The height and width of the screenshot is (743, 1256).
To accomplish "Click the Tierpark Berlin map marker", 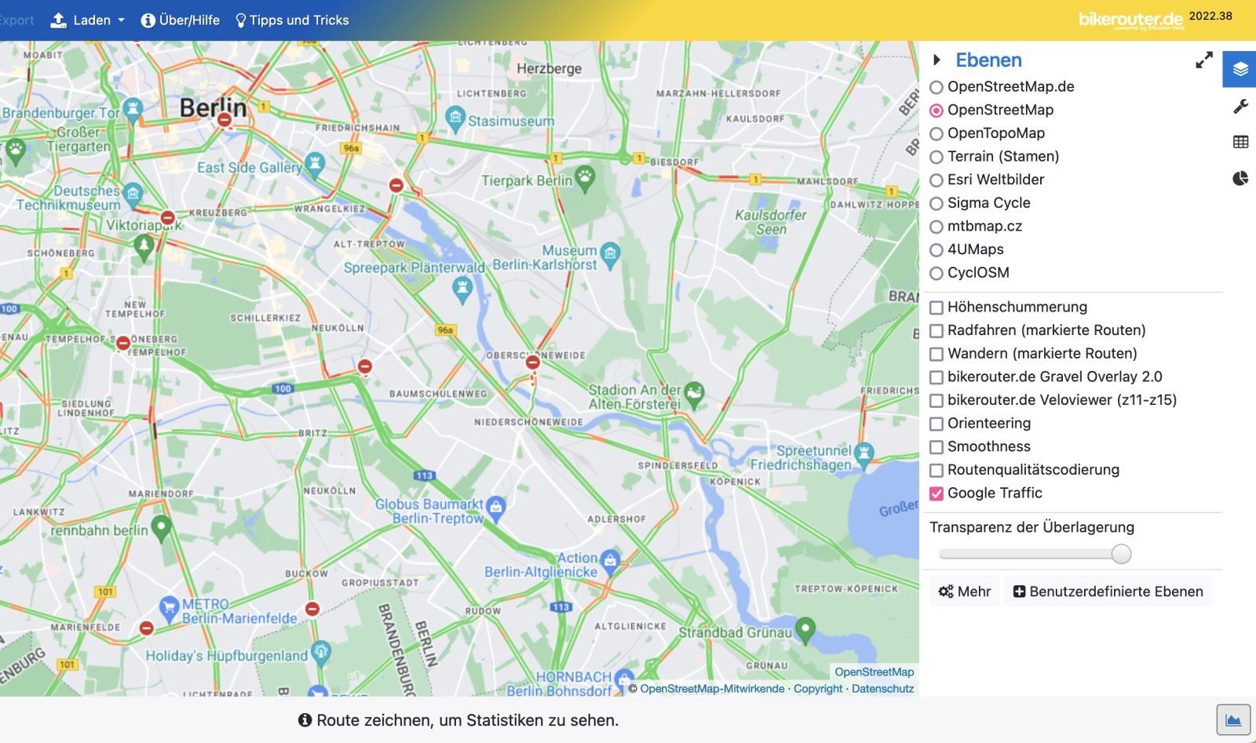I will point(585,177).
